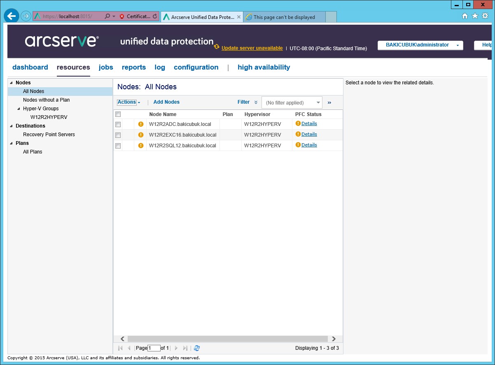Switch to the dashboard tab
The width and height of the screenshot is (495, 365).
[x=30, y=67]
